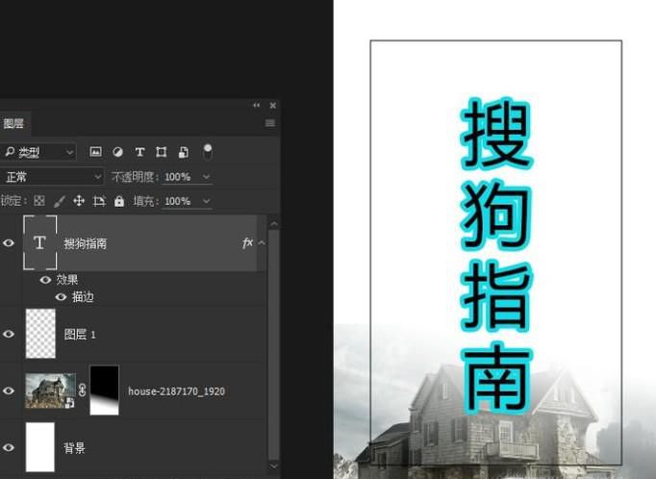Click the house-2187170_1920 layer name

tap(177, 391)
